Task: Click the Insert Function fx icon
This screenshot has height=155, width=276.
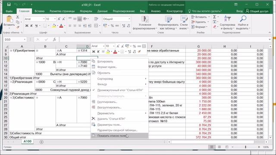Action: point(54,40)
